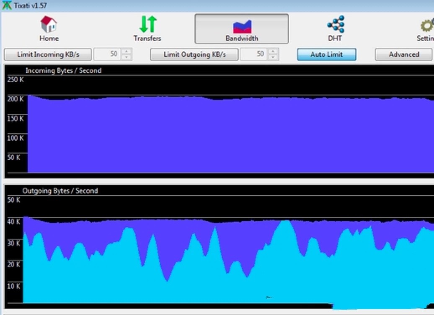
Task: Click the '10 K' outgoing axis label
Action: (14, 286)
